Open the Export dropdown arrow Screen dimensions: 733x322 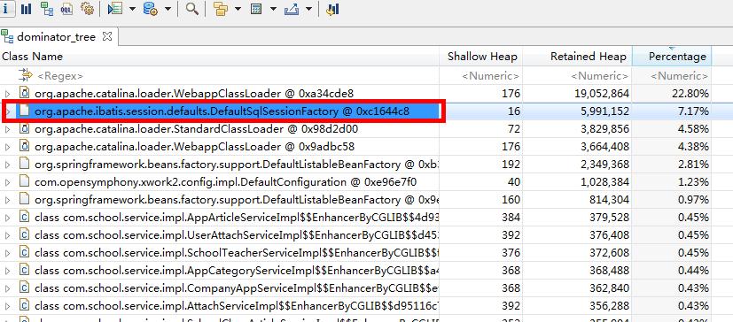pyautogui.click(x=308, y=9)
